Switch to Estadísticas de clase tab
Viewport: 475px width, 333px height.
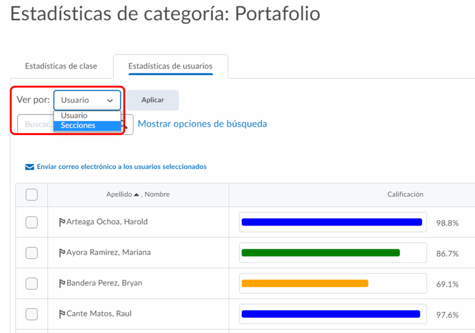61,66
